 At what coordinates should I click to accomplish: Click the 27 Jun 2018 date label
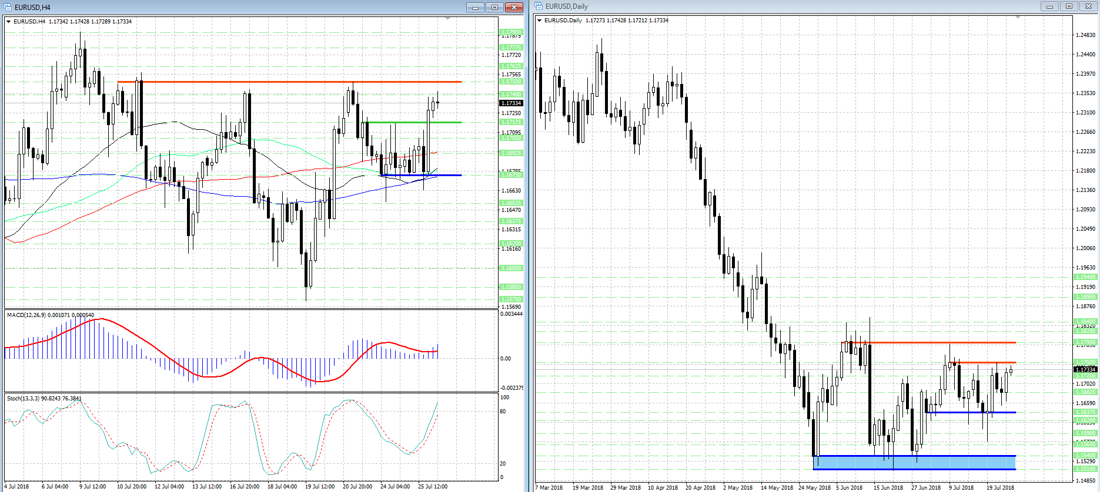point(926,488)
